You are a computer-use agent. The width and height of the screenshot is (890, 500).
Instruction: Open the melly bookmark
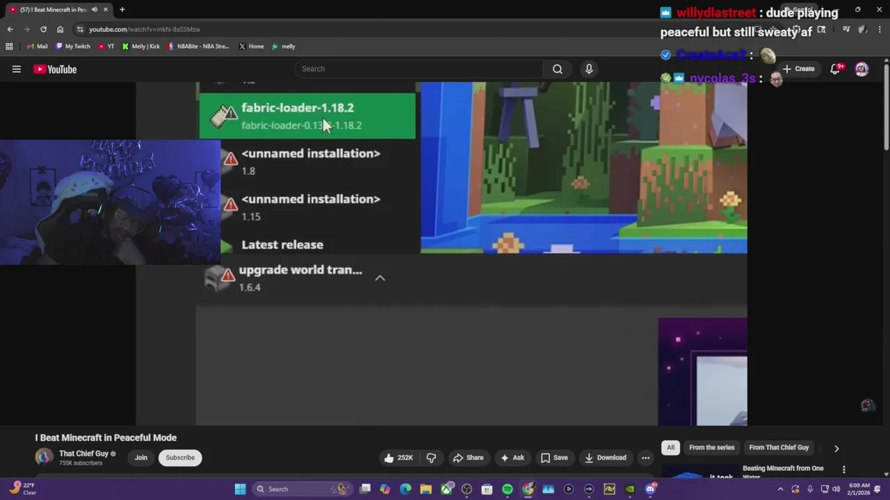coord(284,47)
